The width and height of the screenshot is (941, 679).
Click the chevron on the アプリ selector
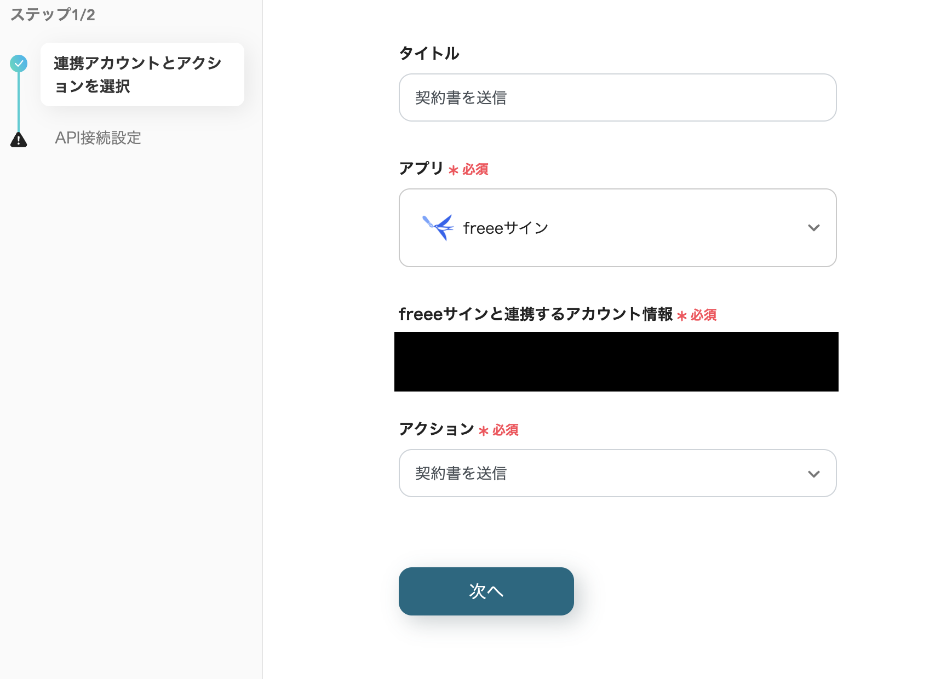(814, 228)
